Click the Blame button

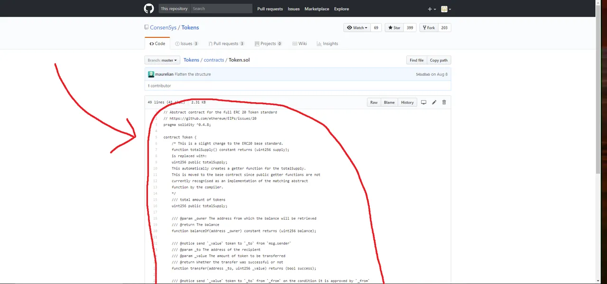click(389, 102)
